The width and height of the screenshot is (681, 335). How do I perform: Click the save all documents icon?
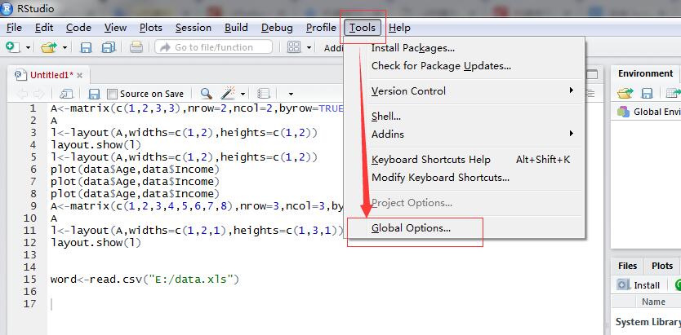pyautogui.click(x=108, y=46)
